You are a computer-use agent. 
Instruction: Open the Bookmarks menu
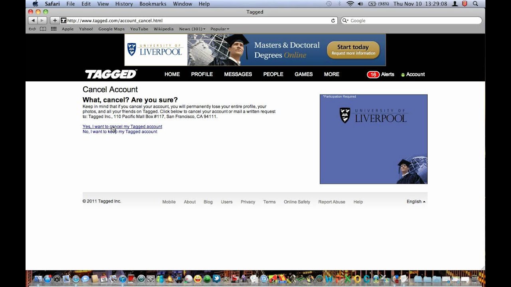pyautogui.click(x=153, y=4)
